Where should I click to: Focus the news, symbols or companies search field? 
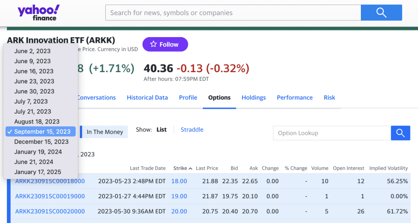[233, 13]
